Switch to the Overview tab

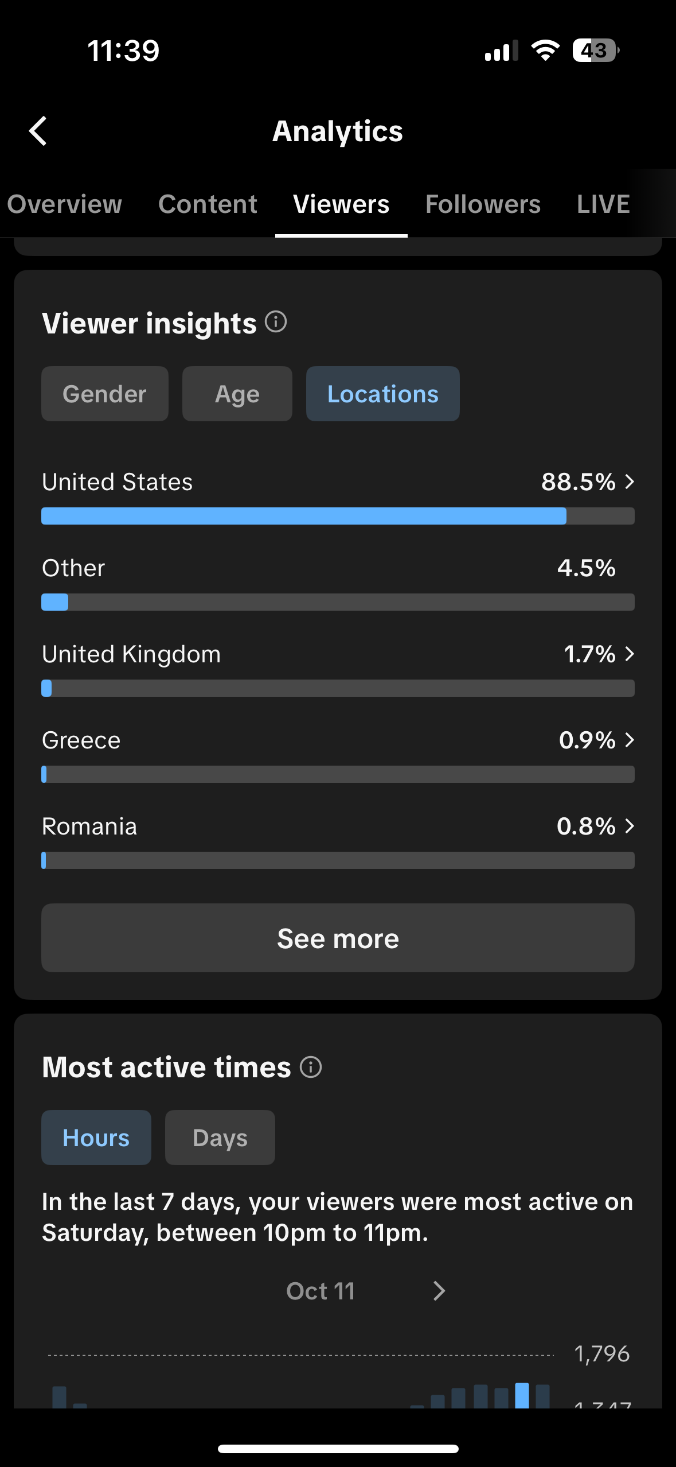click(x=65, y=204)
